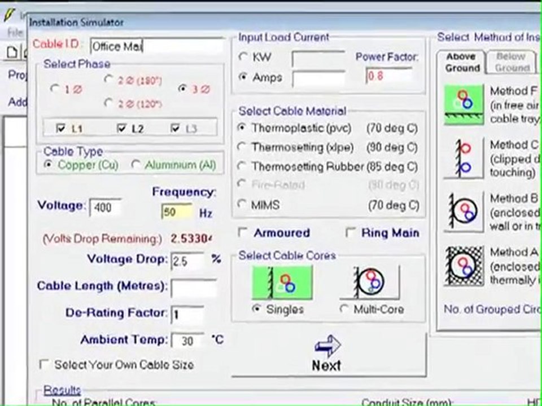
Task: Pick the Method B enclosed conduit icon
Action: (x=464, y=211)
